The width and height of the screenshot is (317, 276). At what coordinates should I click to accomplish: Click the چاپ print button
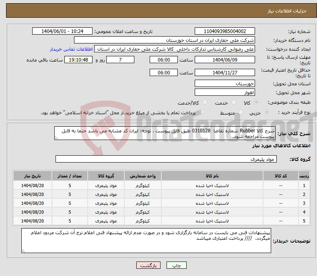(x=177, y=265)
